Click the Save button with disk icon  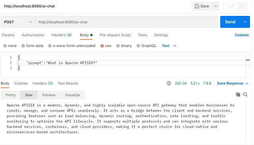point(202,6)
